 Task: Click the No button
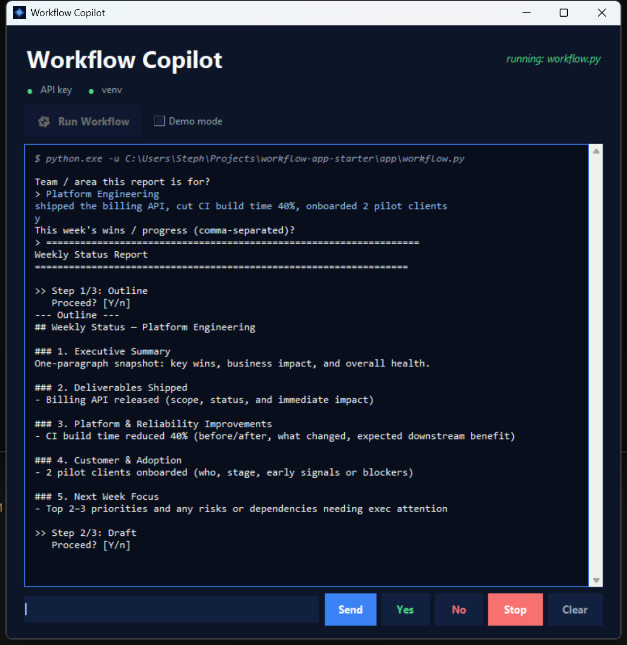[x=458, y=609]
